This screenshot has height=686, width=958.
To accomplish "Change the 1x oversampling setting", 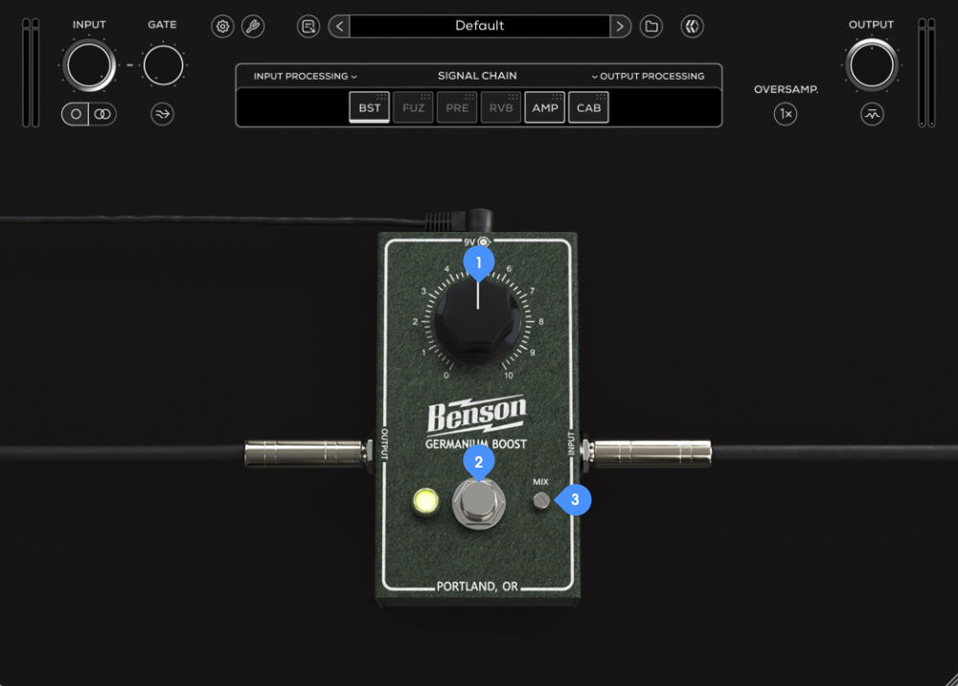I will point(786,114).
